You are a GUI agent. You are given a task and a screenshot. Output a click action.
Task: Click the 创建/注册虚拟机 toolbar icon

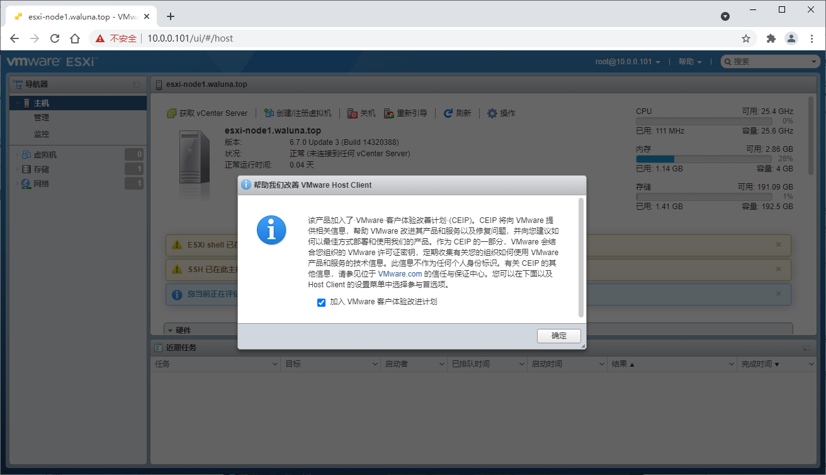pos(269,113)
